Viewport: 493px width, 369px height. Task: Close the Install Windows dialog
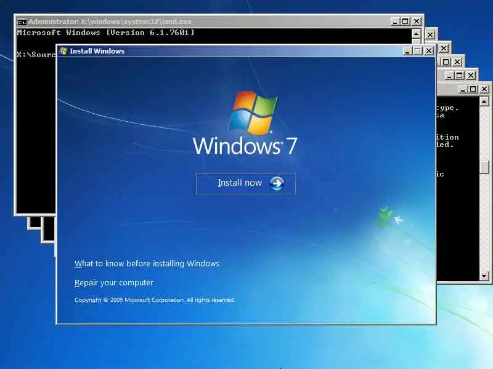(428, 51)
